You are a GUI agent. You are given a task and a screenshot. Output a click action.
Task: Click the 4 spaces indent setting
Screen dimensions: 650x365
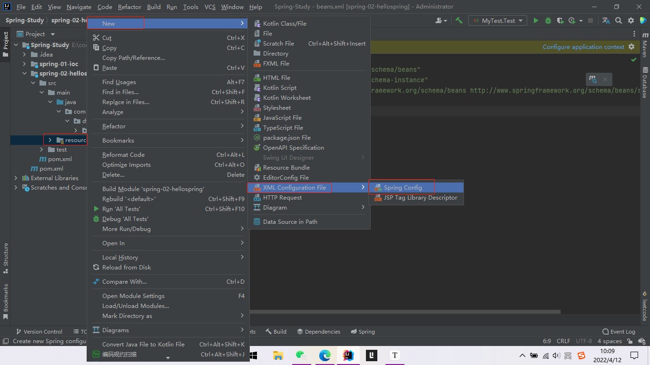click(x=610, y=341)
